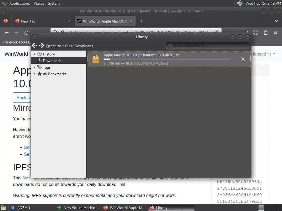Click Clear Downloads button
The width and height of the screenshot is (282, 211).
coord(79,46)
